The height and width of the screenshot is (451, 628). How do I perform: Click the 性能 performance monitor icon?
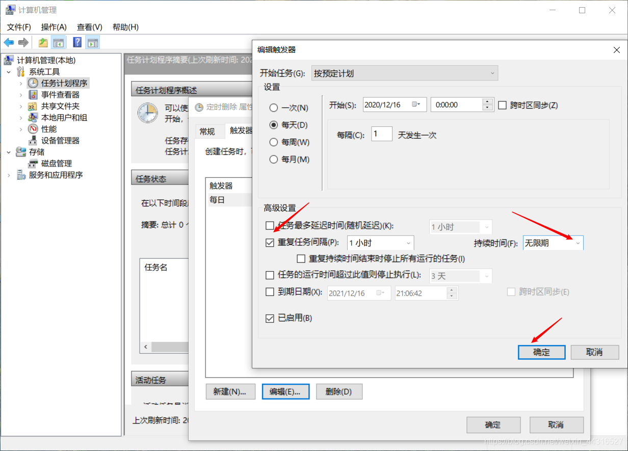pos(33,129)
